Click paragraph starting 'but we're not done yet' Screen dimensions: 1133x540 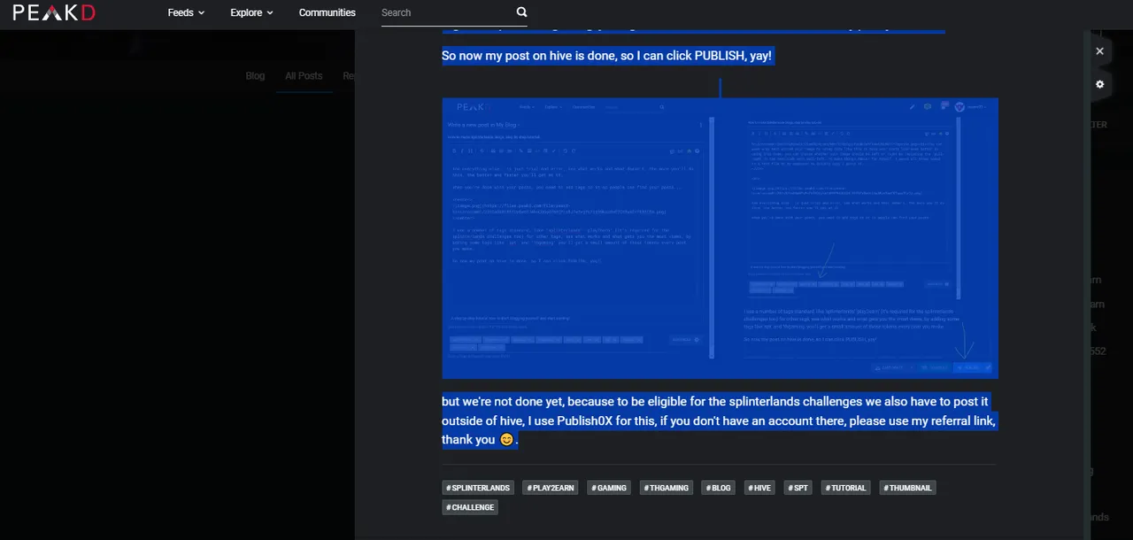pos(720,420)
